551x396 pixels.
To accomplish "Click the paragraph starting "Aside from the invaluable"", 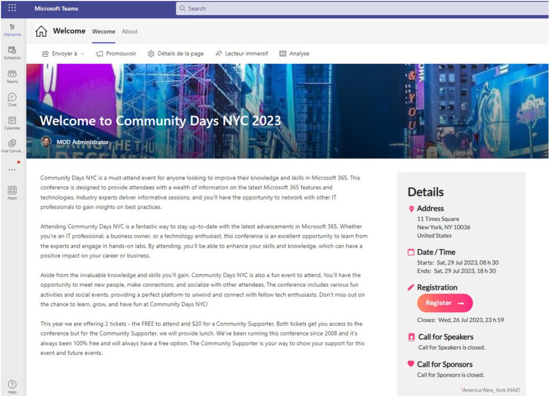I will click(x=203, y=290).
